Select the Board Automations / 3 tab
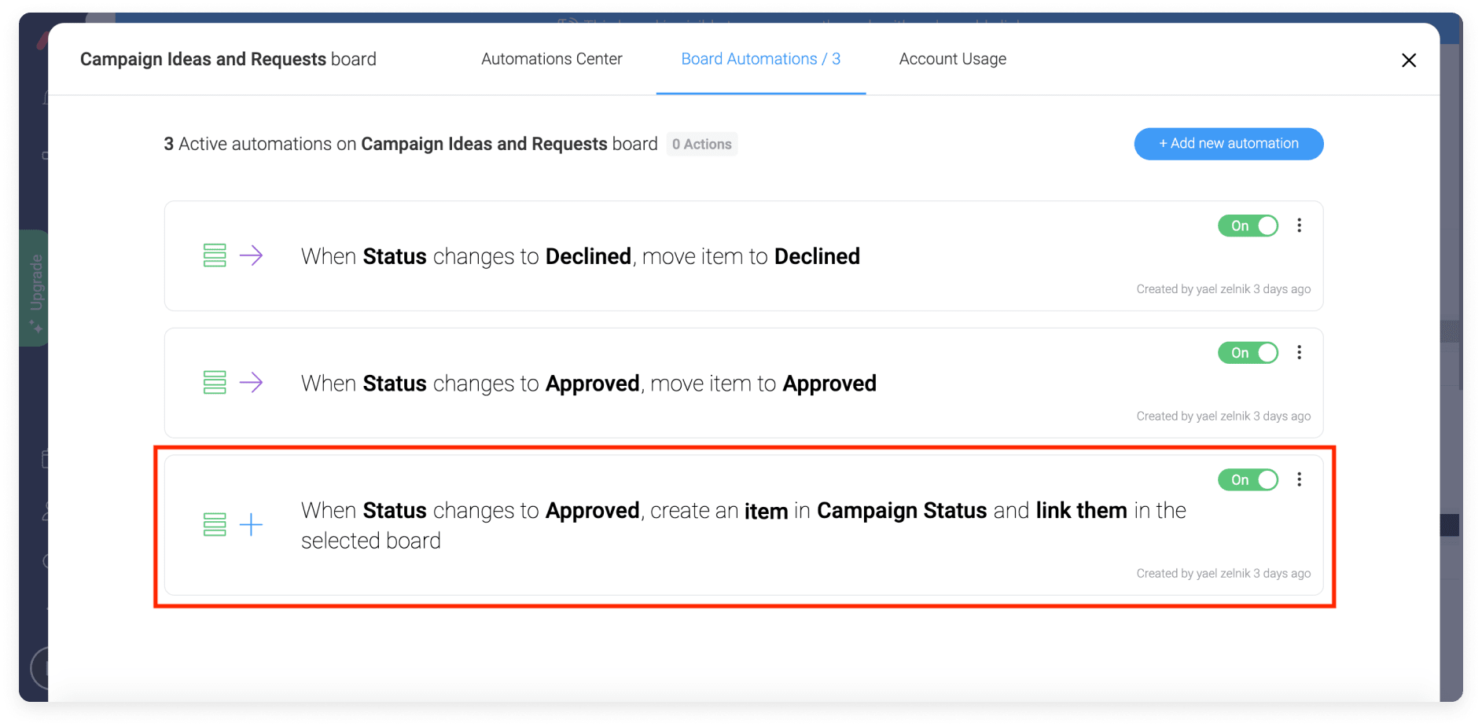This screenshot has width=1482, height=727. [x=760, y=59]
